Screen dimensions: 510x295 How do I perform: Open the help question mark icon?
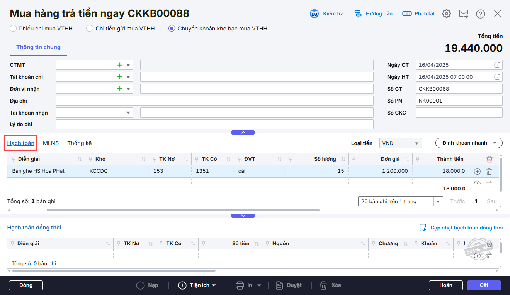pyautogui.click(x=481, y=14)
